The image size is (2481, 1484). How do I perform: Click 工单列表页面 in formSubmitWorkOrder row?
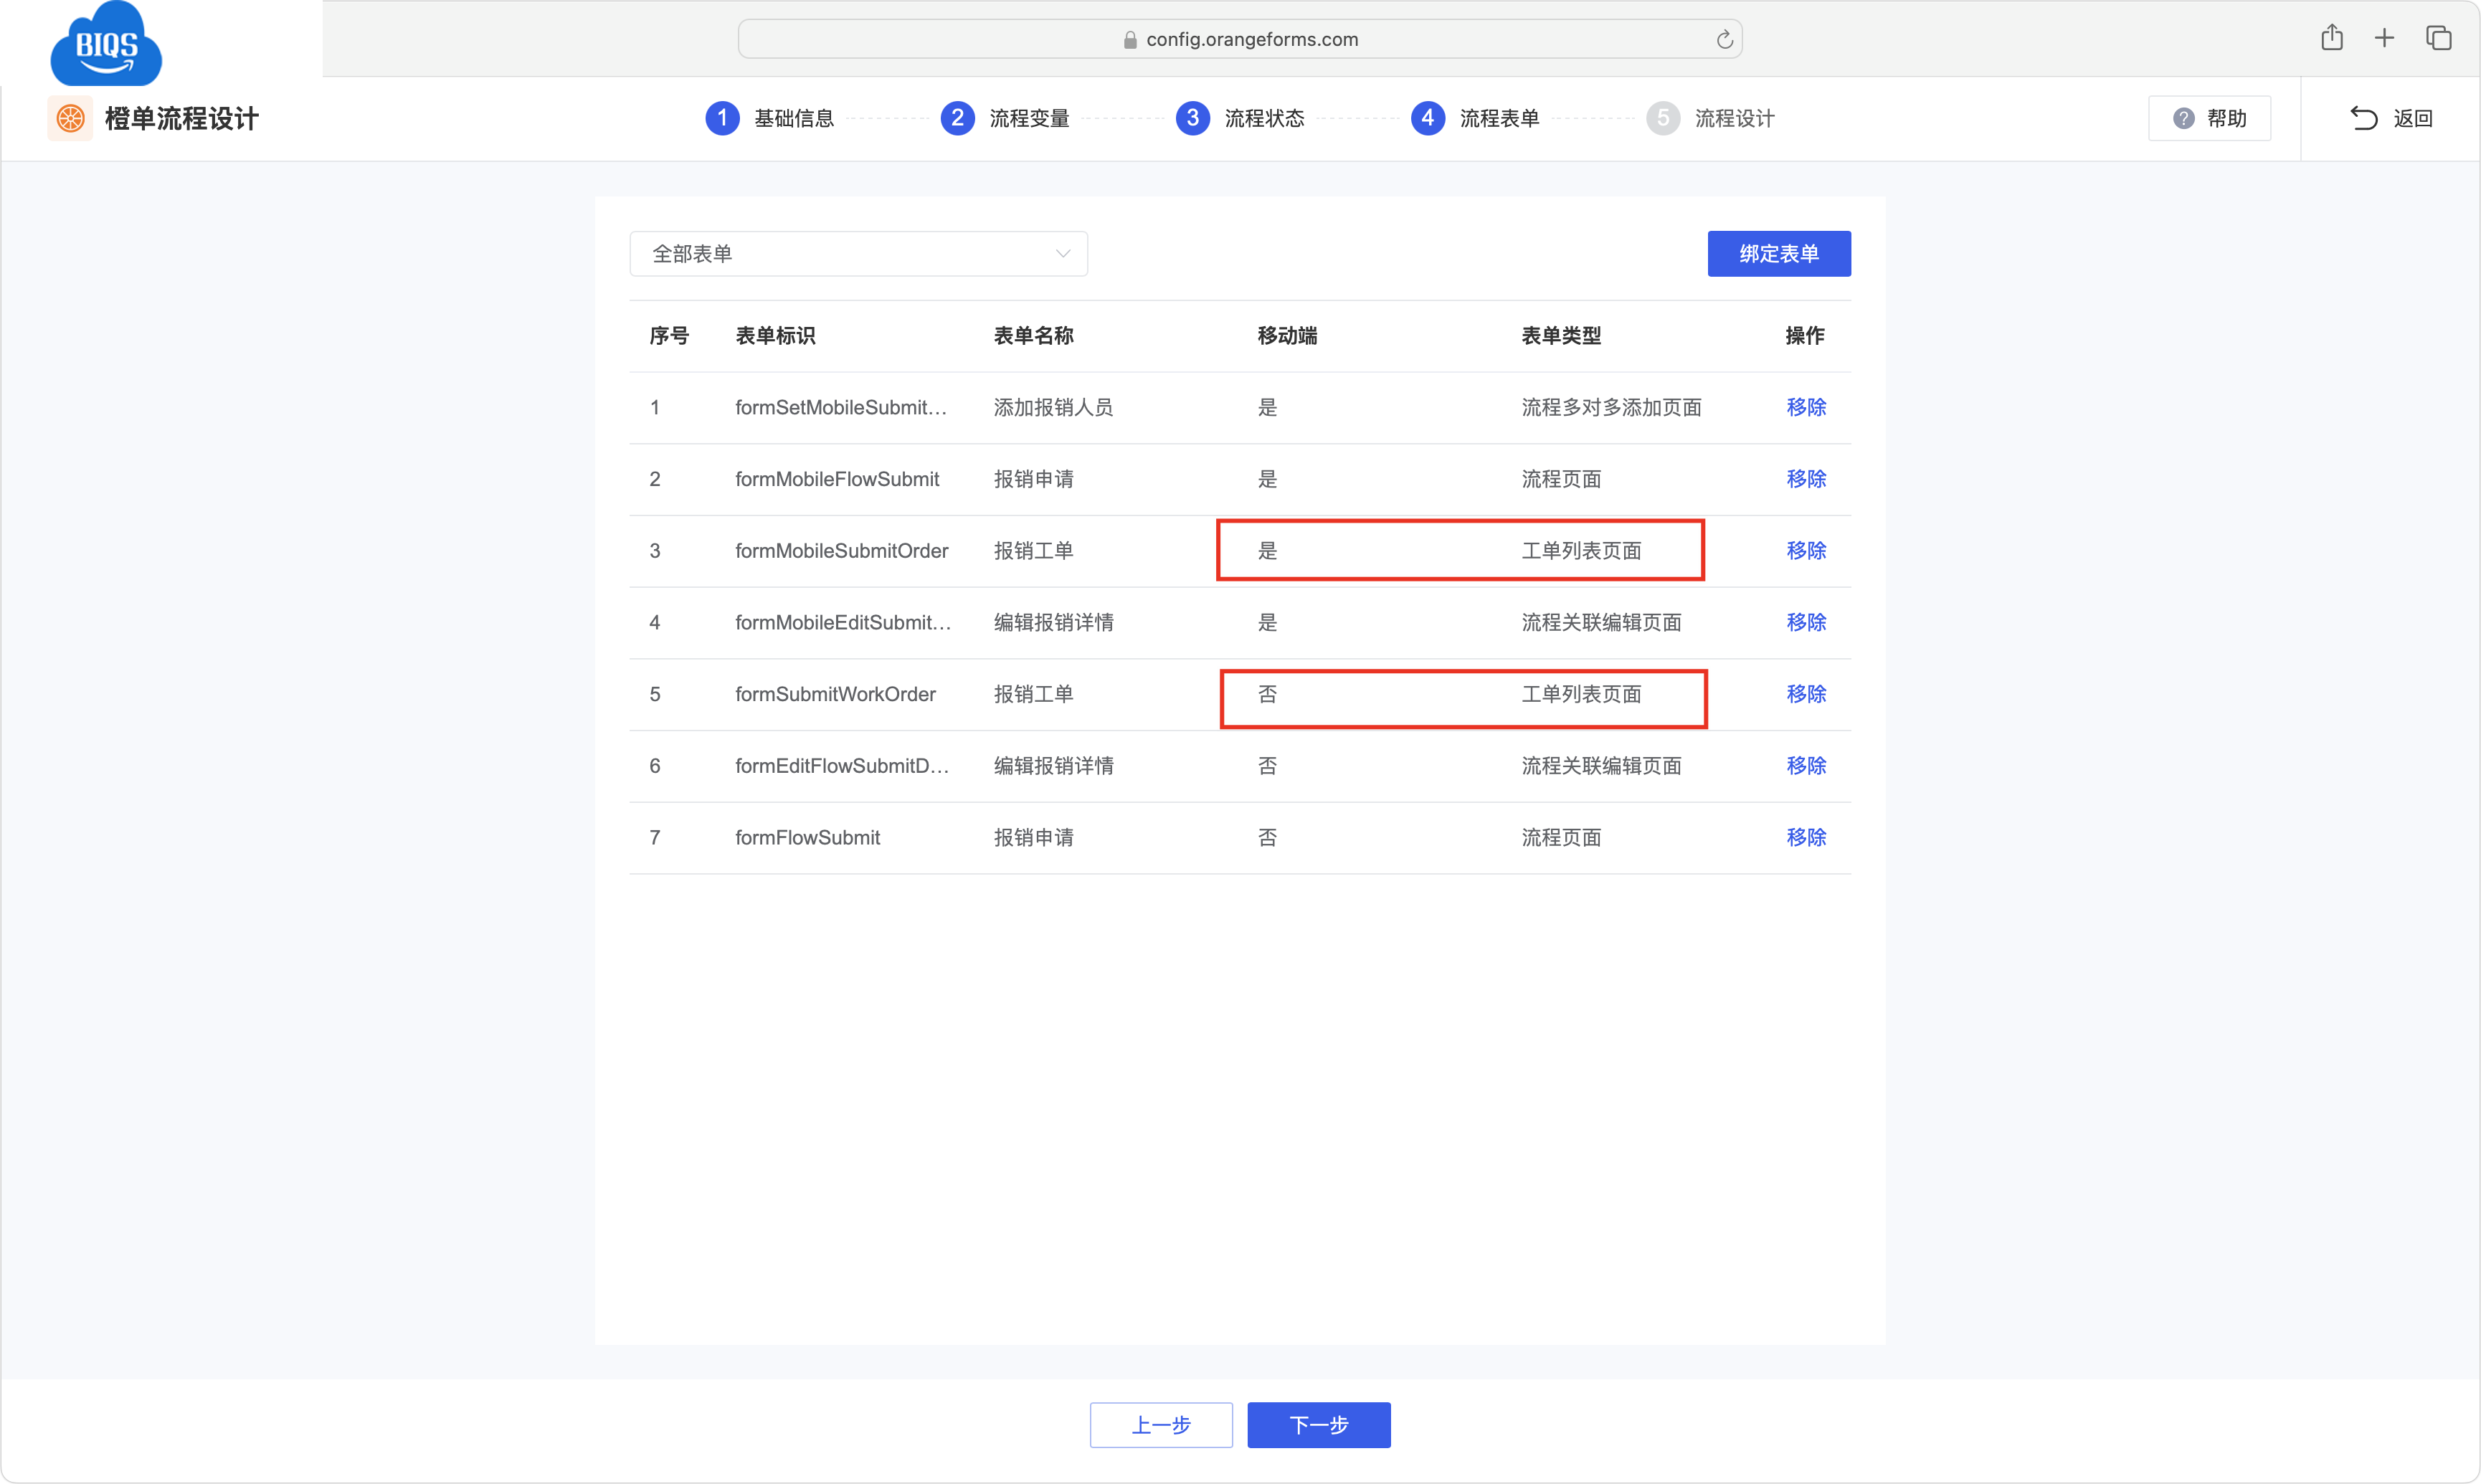[1581, 694]
